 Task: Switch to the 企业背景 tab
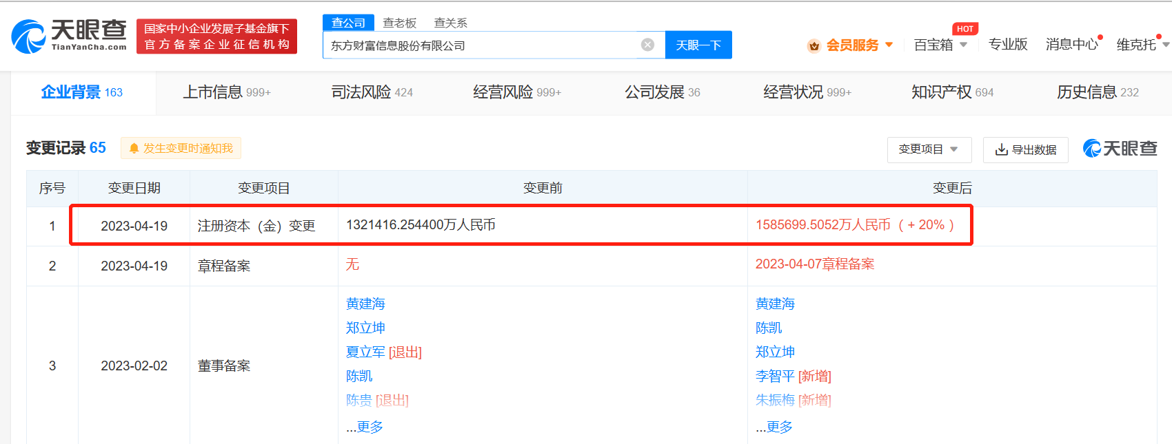[82, 92]
